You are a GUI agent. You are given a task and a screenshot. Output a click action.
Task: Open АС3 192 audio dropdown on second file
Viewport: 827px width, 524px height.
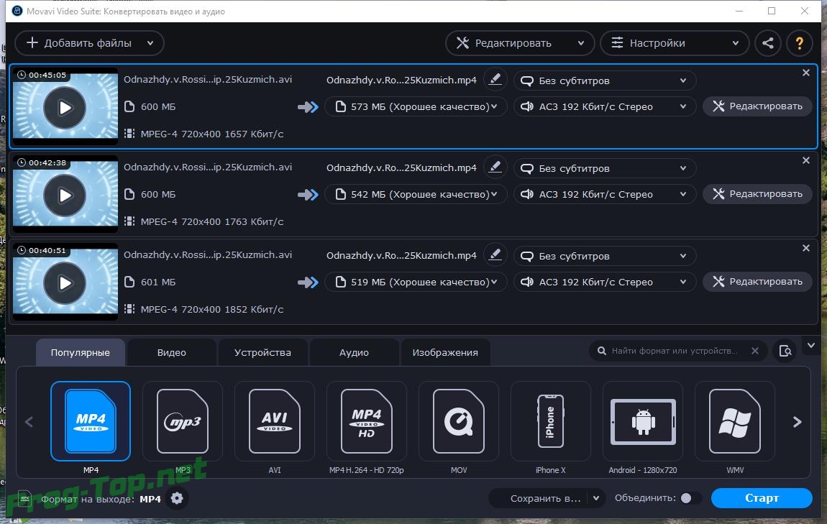point(605,194)
